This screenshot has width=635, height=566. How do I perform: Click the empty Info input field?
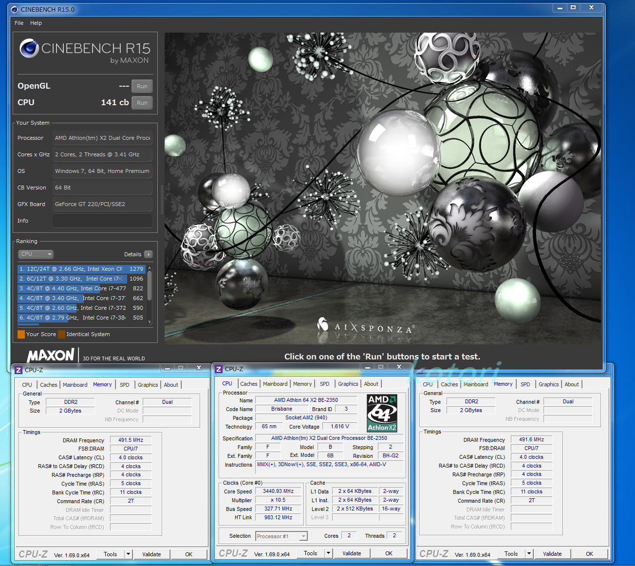pyautogui.click(x=102, y=221)
